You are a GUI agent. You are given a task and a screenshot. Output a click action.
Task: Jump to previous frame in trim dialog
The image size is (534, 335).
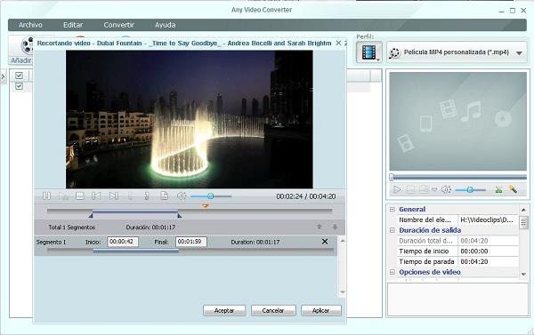96,195
